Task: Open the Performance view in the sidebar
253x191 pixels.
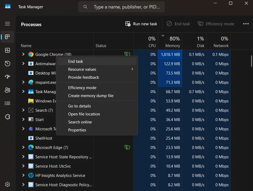Action: pyautogui.click(x=7, y=50)
